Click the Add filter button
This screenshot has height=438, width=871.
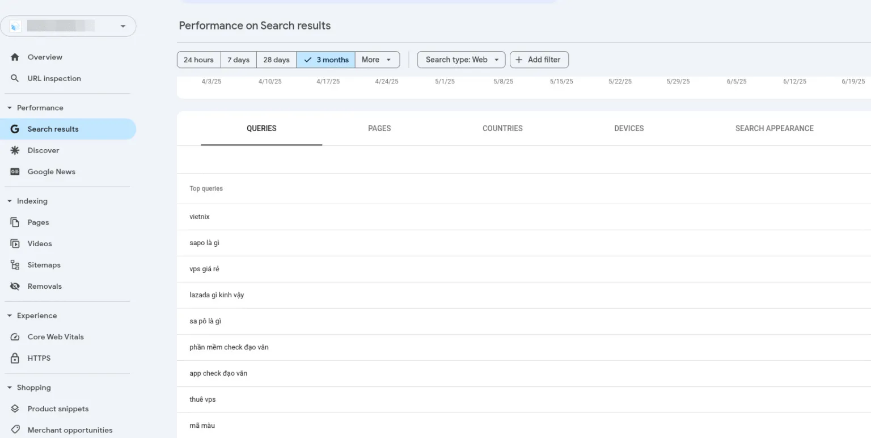pos(539,60)
